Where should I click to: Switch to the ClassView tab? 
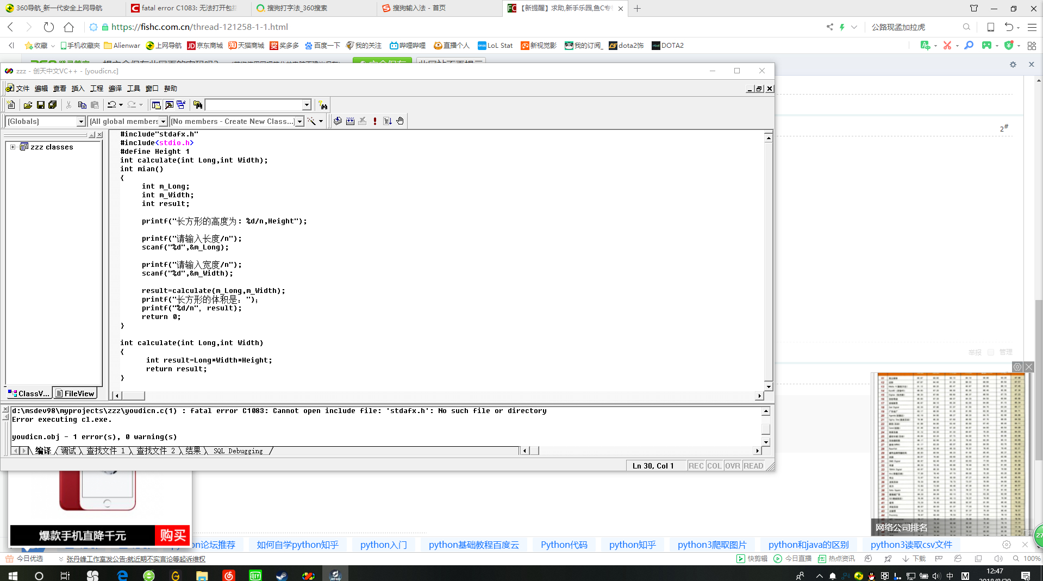(x=29, y=393)
